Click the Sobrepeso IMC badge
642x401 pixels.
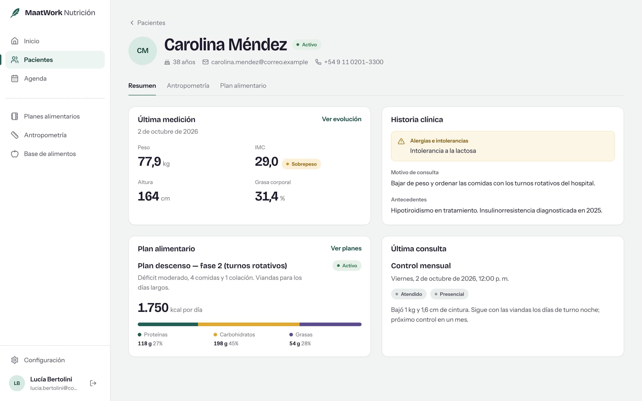click(x=301, y=164)
